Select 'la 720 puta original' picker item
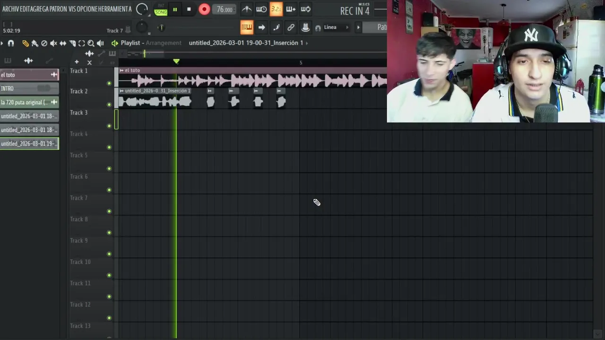 pos(29,102)
